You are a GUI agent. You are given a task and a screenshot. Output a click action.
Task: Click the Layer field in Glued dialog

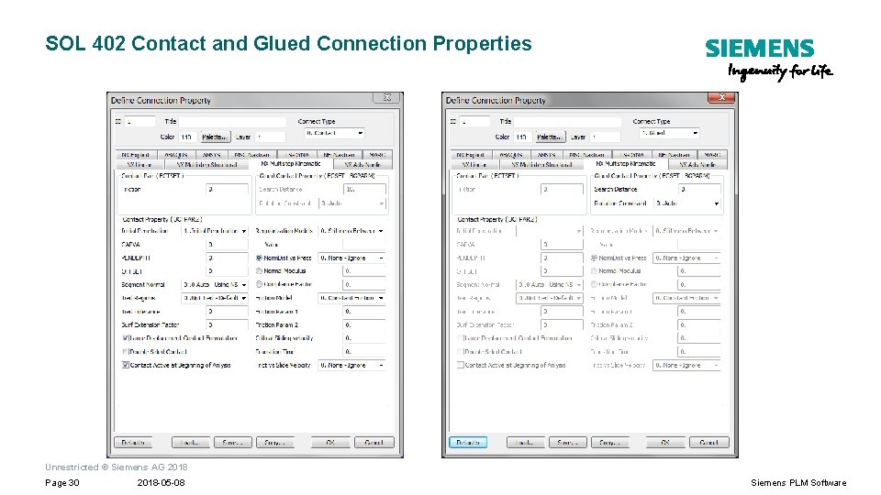(x=605, y=137)
